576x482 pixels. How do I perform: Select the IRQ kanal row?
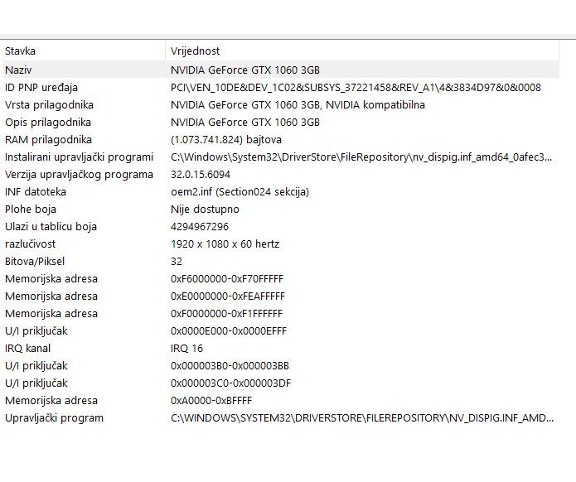pyautogui.click(x=27, y=348)
